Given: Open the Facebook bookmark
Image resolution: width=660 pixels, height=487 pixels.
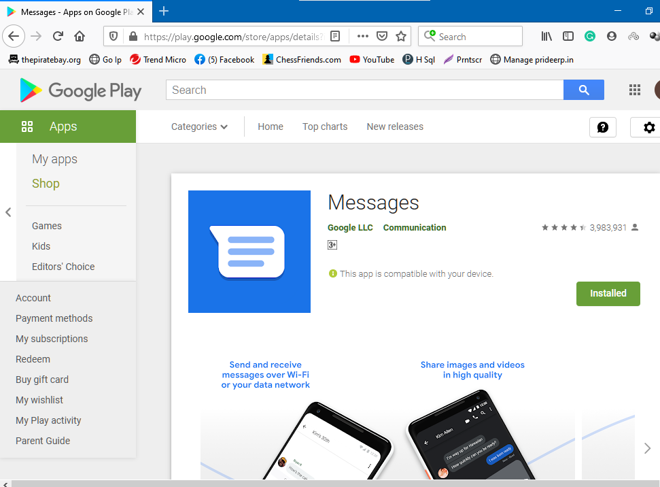Looking at the screenshot, I should pos(224,59).
